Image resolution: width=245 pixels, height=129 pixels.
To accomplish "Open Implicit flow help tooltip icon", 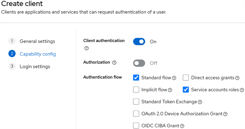I will [170, 90].
